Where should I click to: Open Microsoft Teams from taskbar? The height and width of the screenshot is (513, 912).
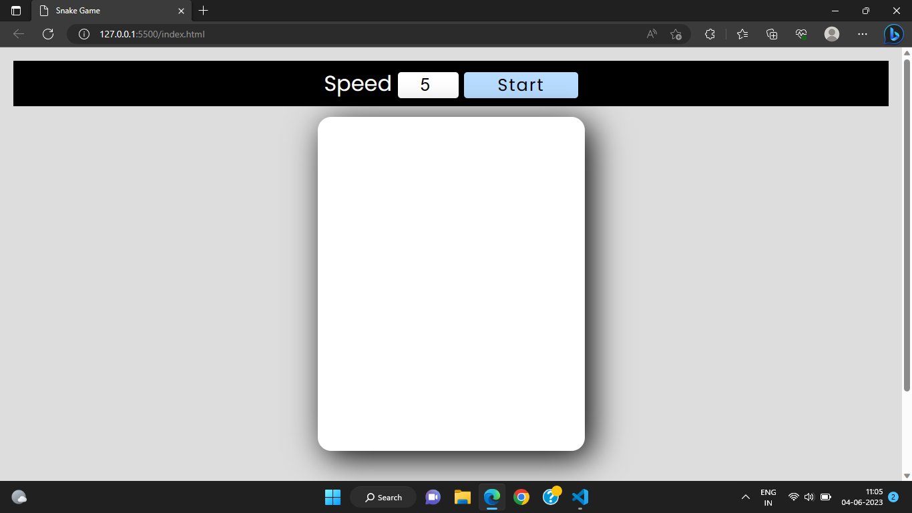(433, 497)
